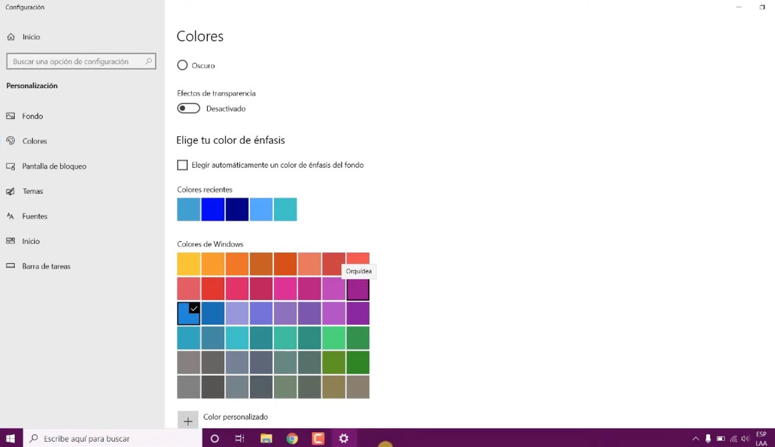Viewport: 775px width, 447px height.
Task: Select the Orquídea accent color swatch
Action: click(x=358, y=289)
